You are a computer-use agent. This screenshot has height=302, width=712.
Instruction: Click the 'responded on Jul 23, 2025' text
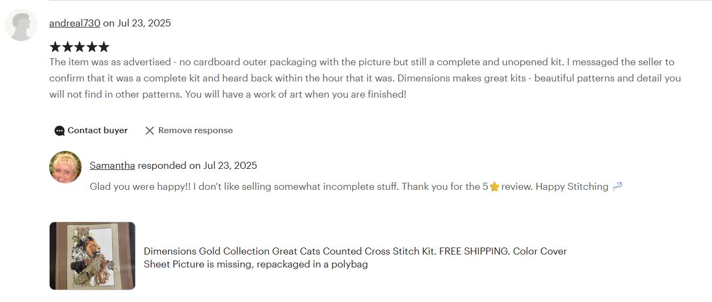pyautogui.click(x=197, y=166)
